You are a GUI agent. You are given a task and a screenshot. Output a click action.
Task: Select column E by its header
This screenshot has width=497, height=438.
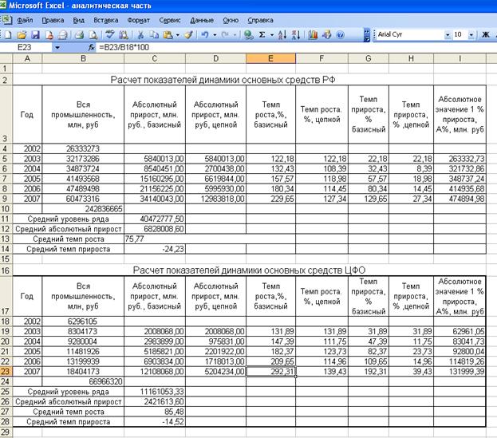pyautogui.click(x=271, y=59)
